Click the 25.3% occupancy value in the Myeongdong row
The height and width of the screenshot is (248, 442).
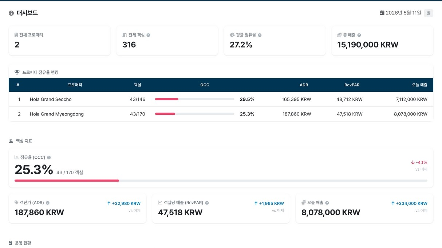pyautogui.click(x=247, y=114)
